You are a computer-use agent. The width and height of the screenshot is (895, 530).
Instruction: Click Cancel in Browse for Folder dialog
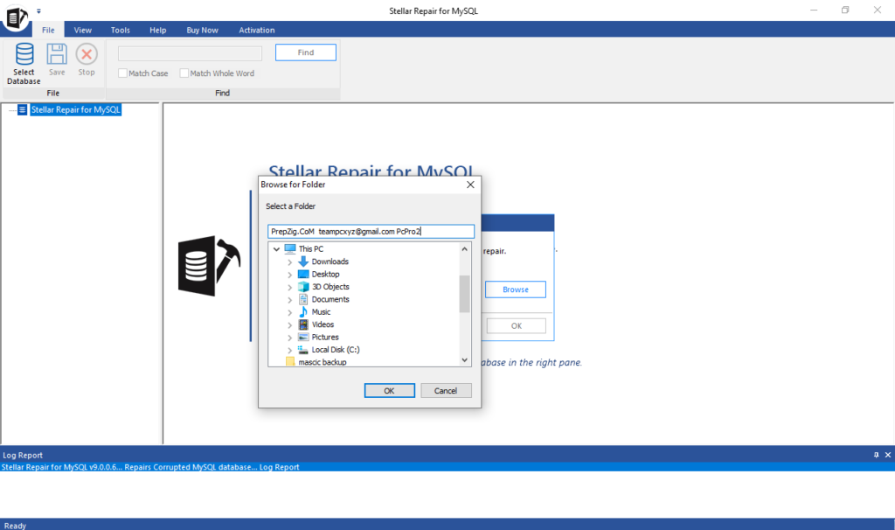pos(446,391)
